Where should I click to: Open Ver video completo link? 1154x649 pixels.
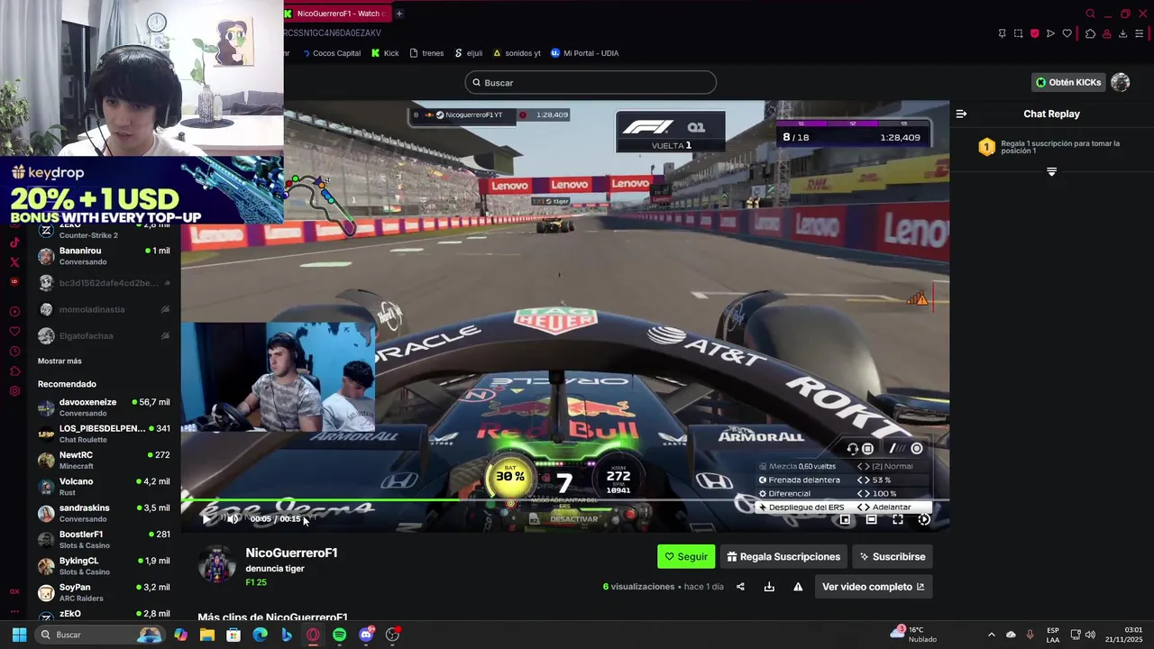[873, 587]
